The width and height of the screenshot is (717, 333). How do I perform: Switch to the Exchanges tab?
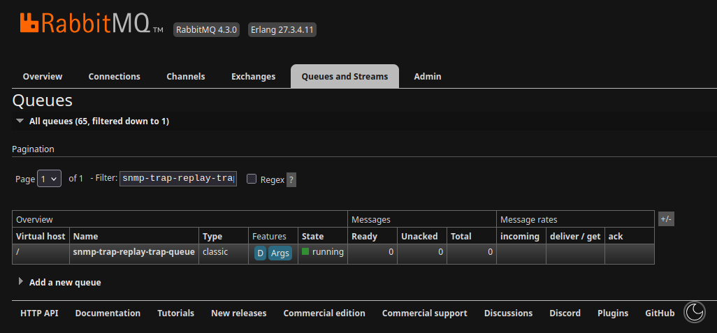(x=254, y=76)
